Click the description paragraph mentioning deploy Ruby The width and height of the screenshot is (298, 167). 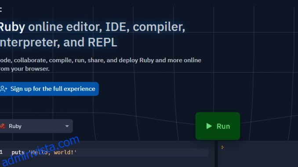coord(100,64)
